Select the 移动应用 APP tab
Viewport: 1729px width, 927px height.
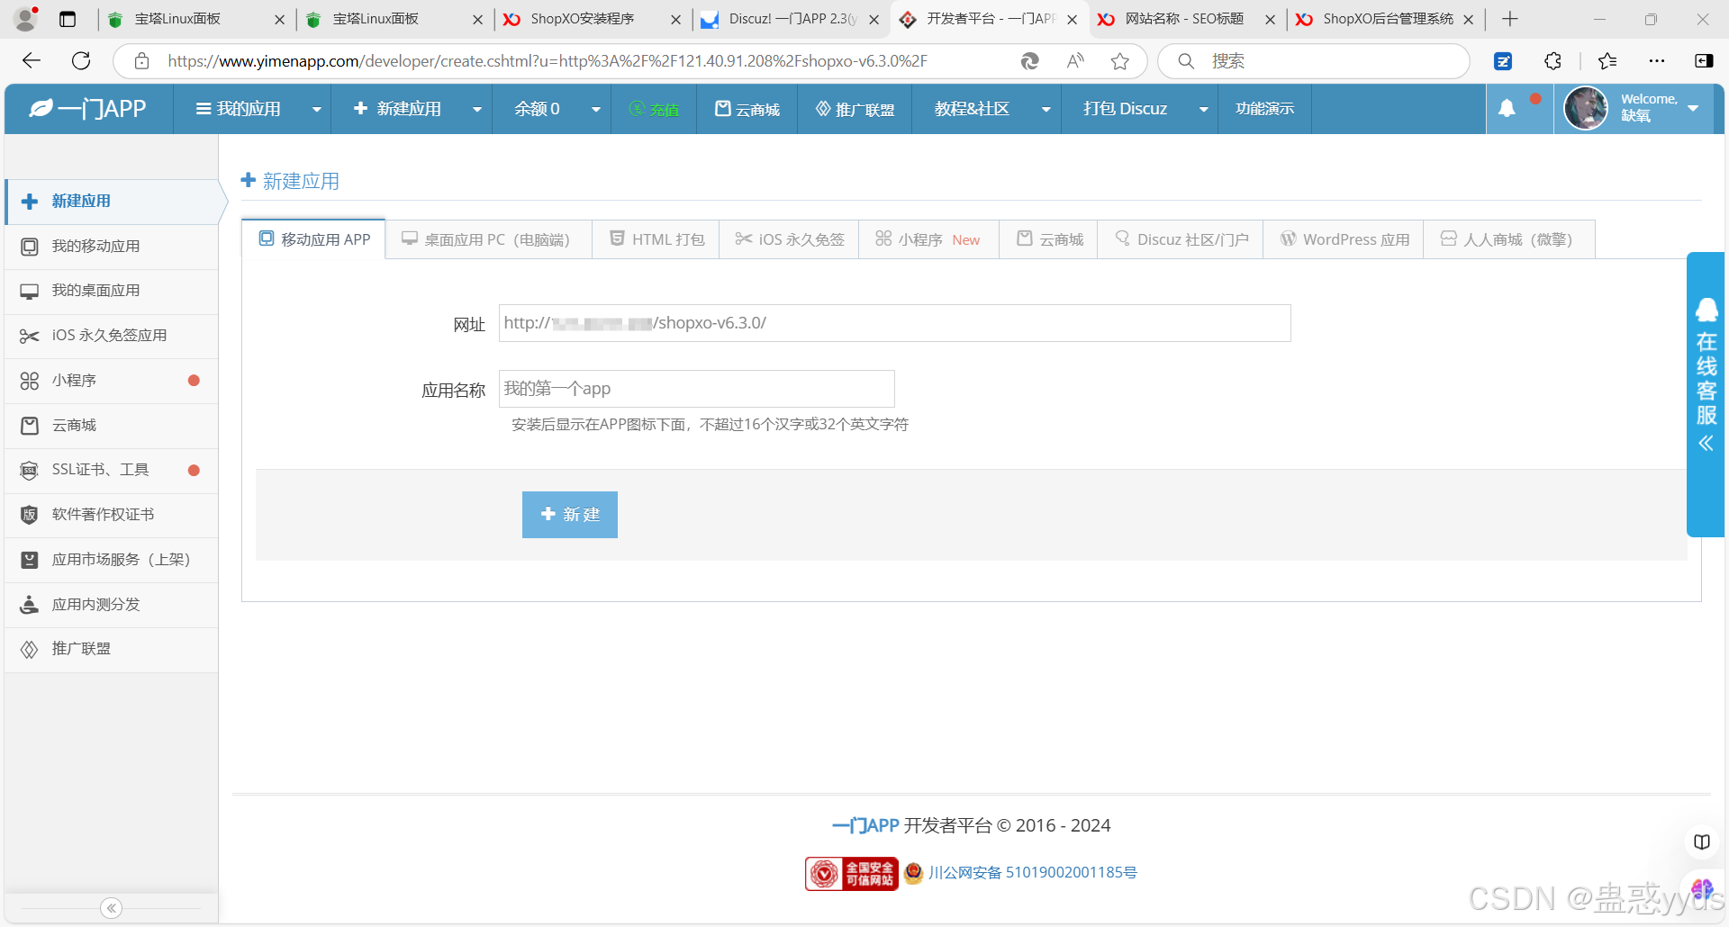pos(314,239)
